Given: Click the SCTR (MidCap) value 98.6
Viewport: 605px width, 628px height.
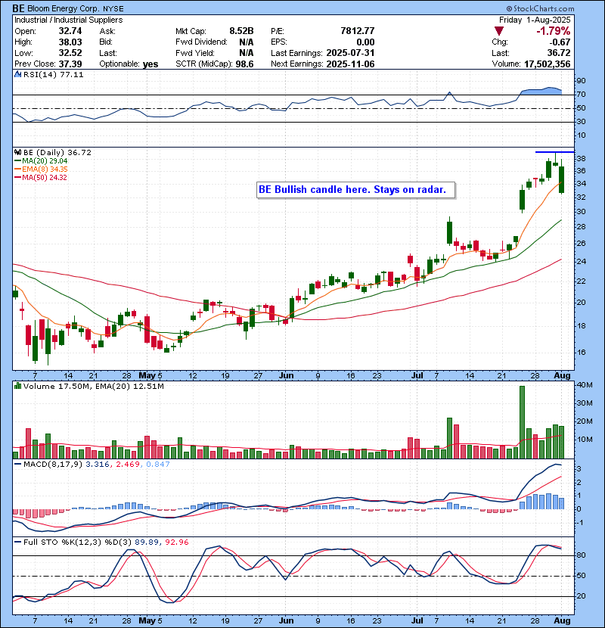Looking at the screenshot, I should [244, 64].
